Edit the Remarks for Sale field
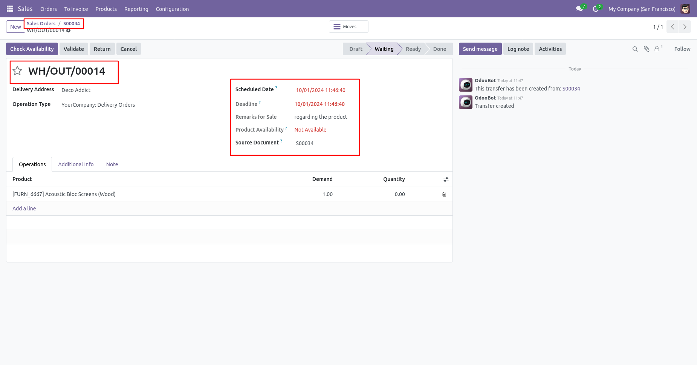 point(321,117)
